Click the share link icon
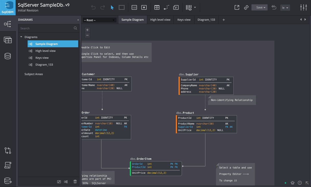 (246, 7)
